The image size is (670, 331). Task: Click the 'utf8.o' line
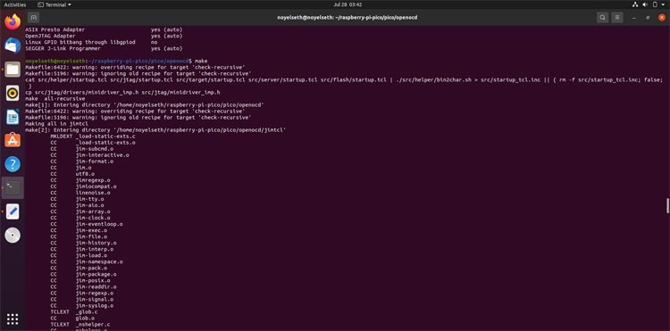[x=72, y=174]
